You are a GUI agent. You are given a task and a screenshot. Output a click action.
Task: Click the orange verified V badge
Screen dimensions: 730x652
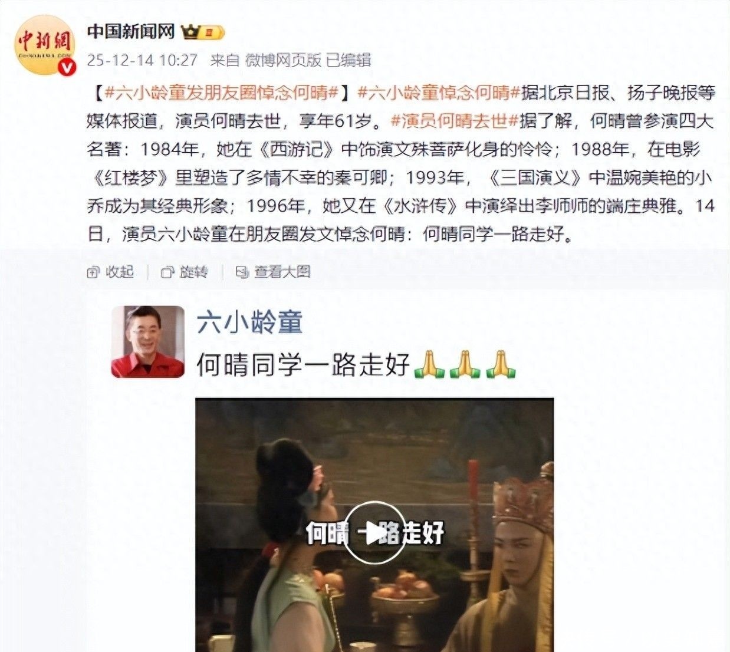[x=68, y=68]
